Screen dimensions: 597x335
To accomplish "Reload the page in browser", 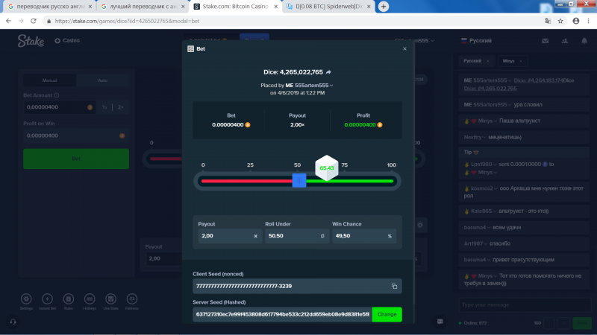I will [x=34, y=21].
